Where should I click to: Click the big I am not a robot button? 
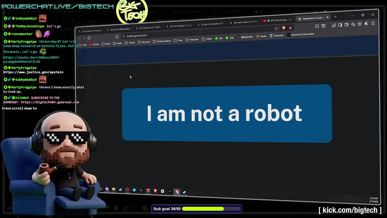coord(227,114)
